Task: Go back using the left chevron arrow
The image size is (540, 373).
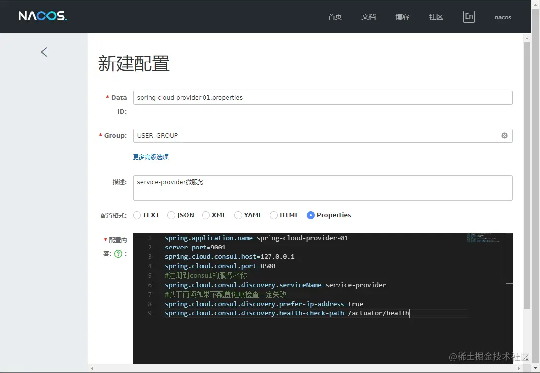Action: 44,52
